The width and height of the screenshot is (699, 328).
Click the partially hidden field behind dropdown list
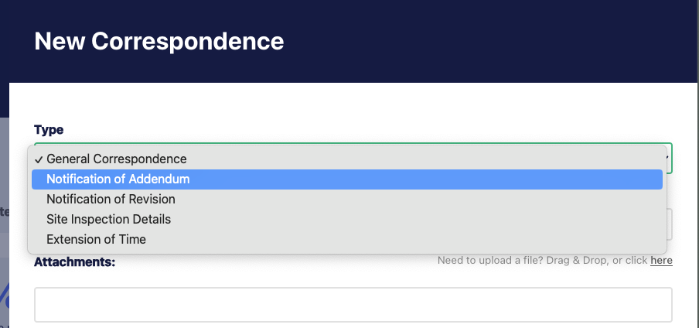tap(670, 224)
